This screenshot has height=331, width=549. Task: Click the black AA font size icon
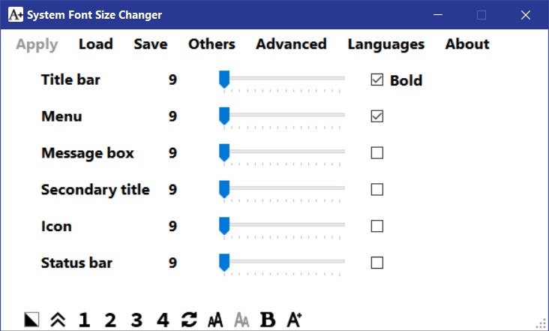coord(215,320)
